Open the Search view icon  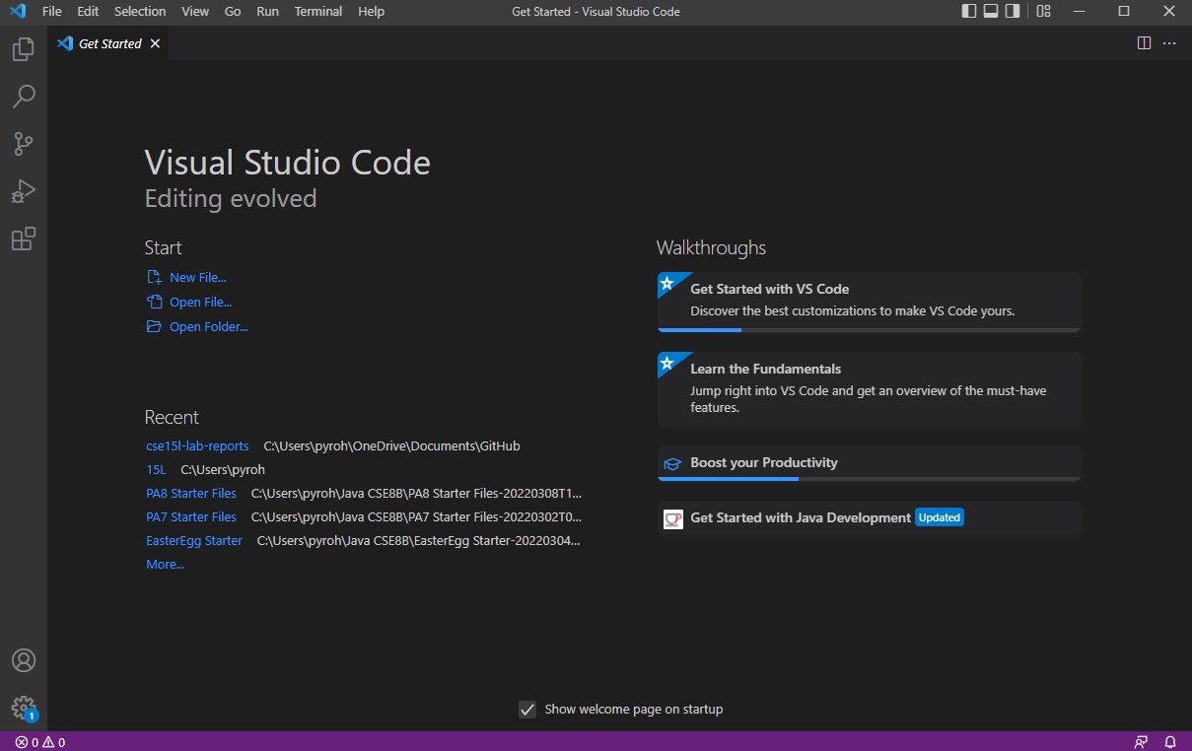(x=23, y=97)
